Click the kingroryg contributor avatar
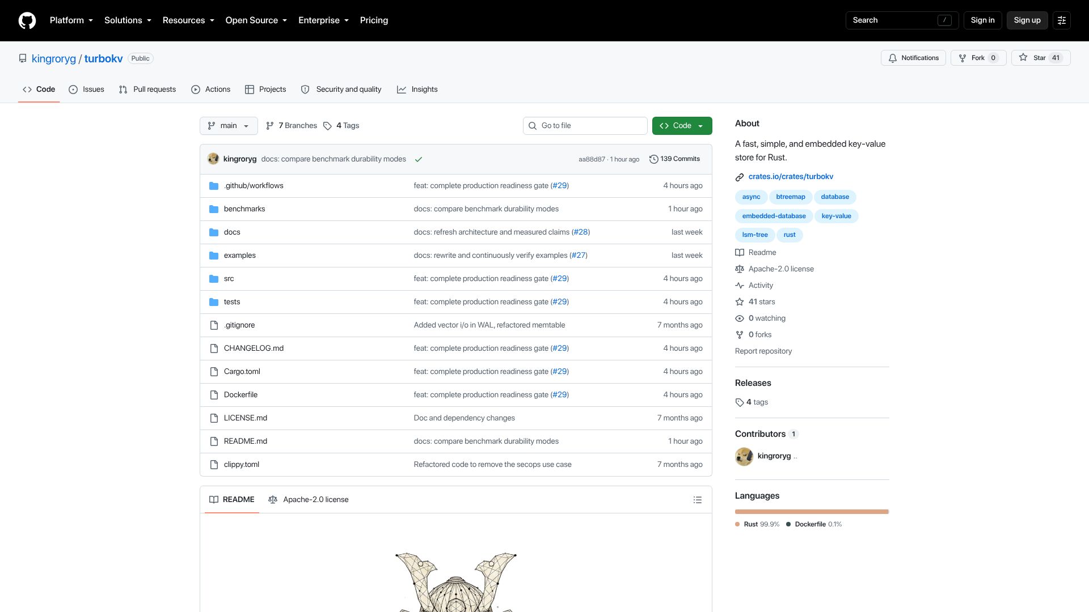 pos(744,456)
